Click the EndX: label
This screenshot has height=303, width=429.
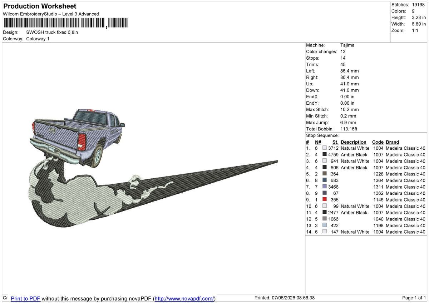[x=312, y=97]
